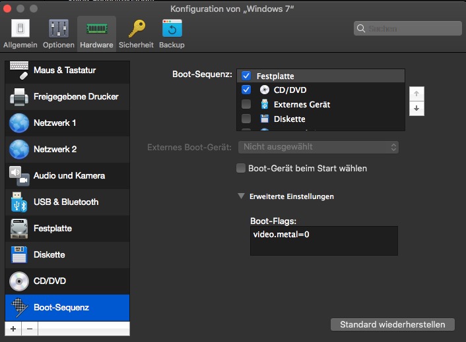Select the USB & Bluetooth icon

tap(19, 202)
